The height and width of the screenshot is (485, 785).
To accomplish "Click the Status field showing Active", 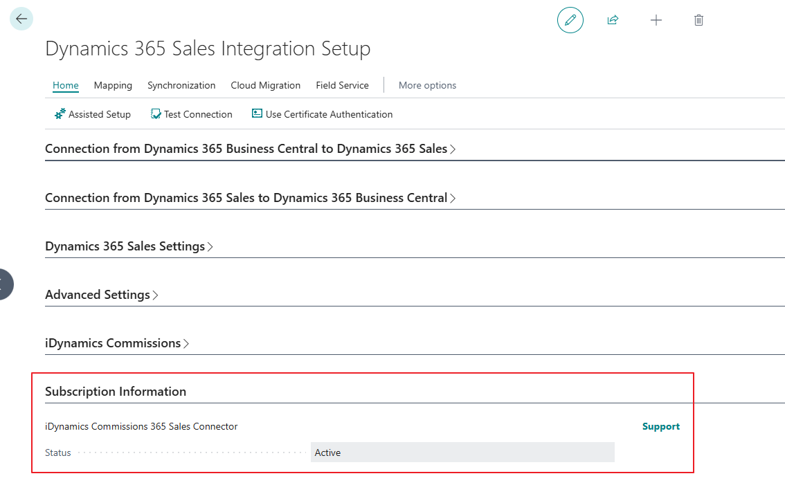I will click(x=462, y=452).
